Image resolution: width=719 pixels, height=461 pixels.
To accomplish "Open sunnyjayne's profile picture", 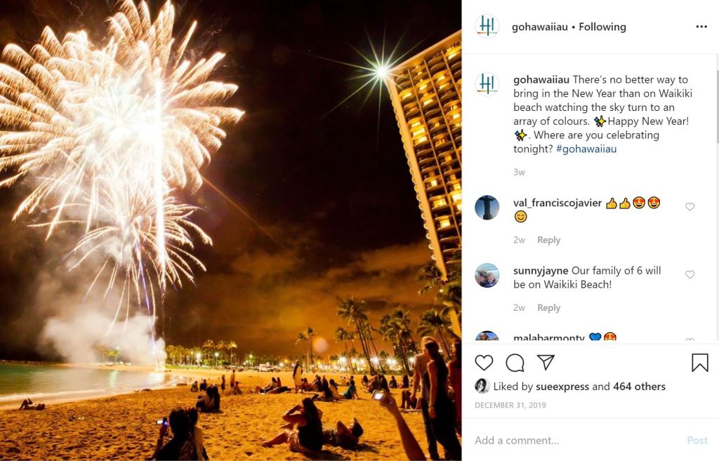I will click(487, 276).
